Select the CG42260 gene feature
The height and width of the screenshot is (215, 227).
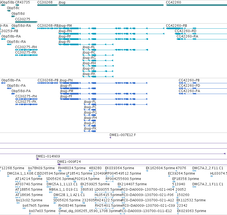[x=196, y=5]
